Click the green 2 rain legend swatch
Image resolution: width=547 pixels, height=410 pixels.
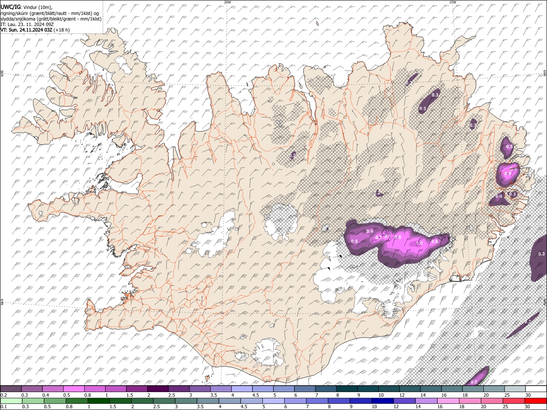142,401
